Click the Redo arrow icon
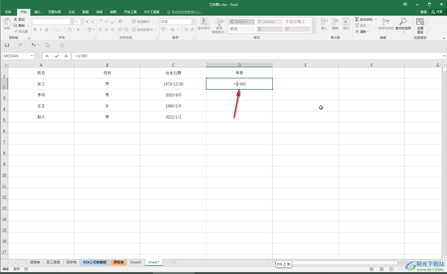 [x=20, y=45]
